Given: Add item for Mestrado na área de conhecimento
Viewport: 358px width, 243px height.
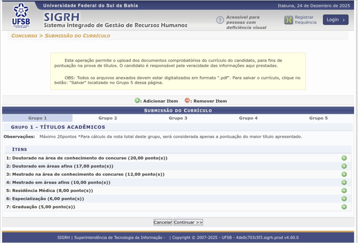Looking at the screenshot, I should coord(344,174).
